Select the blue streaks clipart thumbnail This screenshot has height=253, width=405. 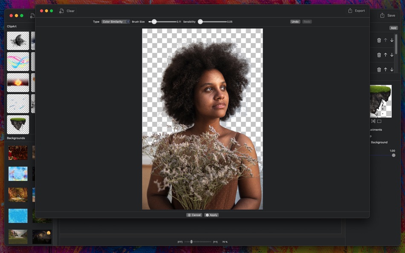coord(18,103)
